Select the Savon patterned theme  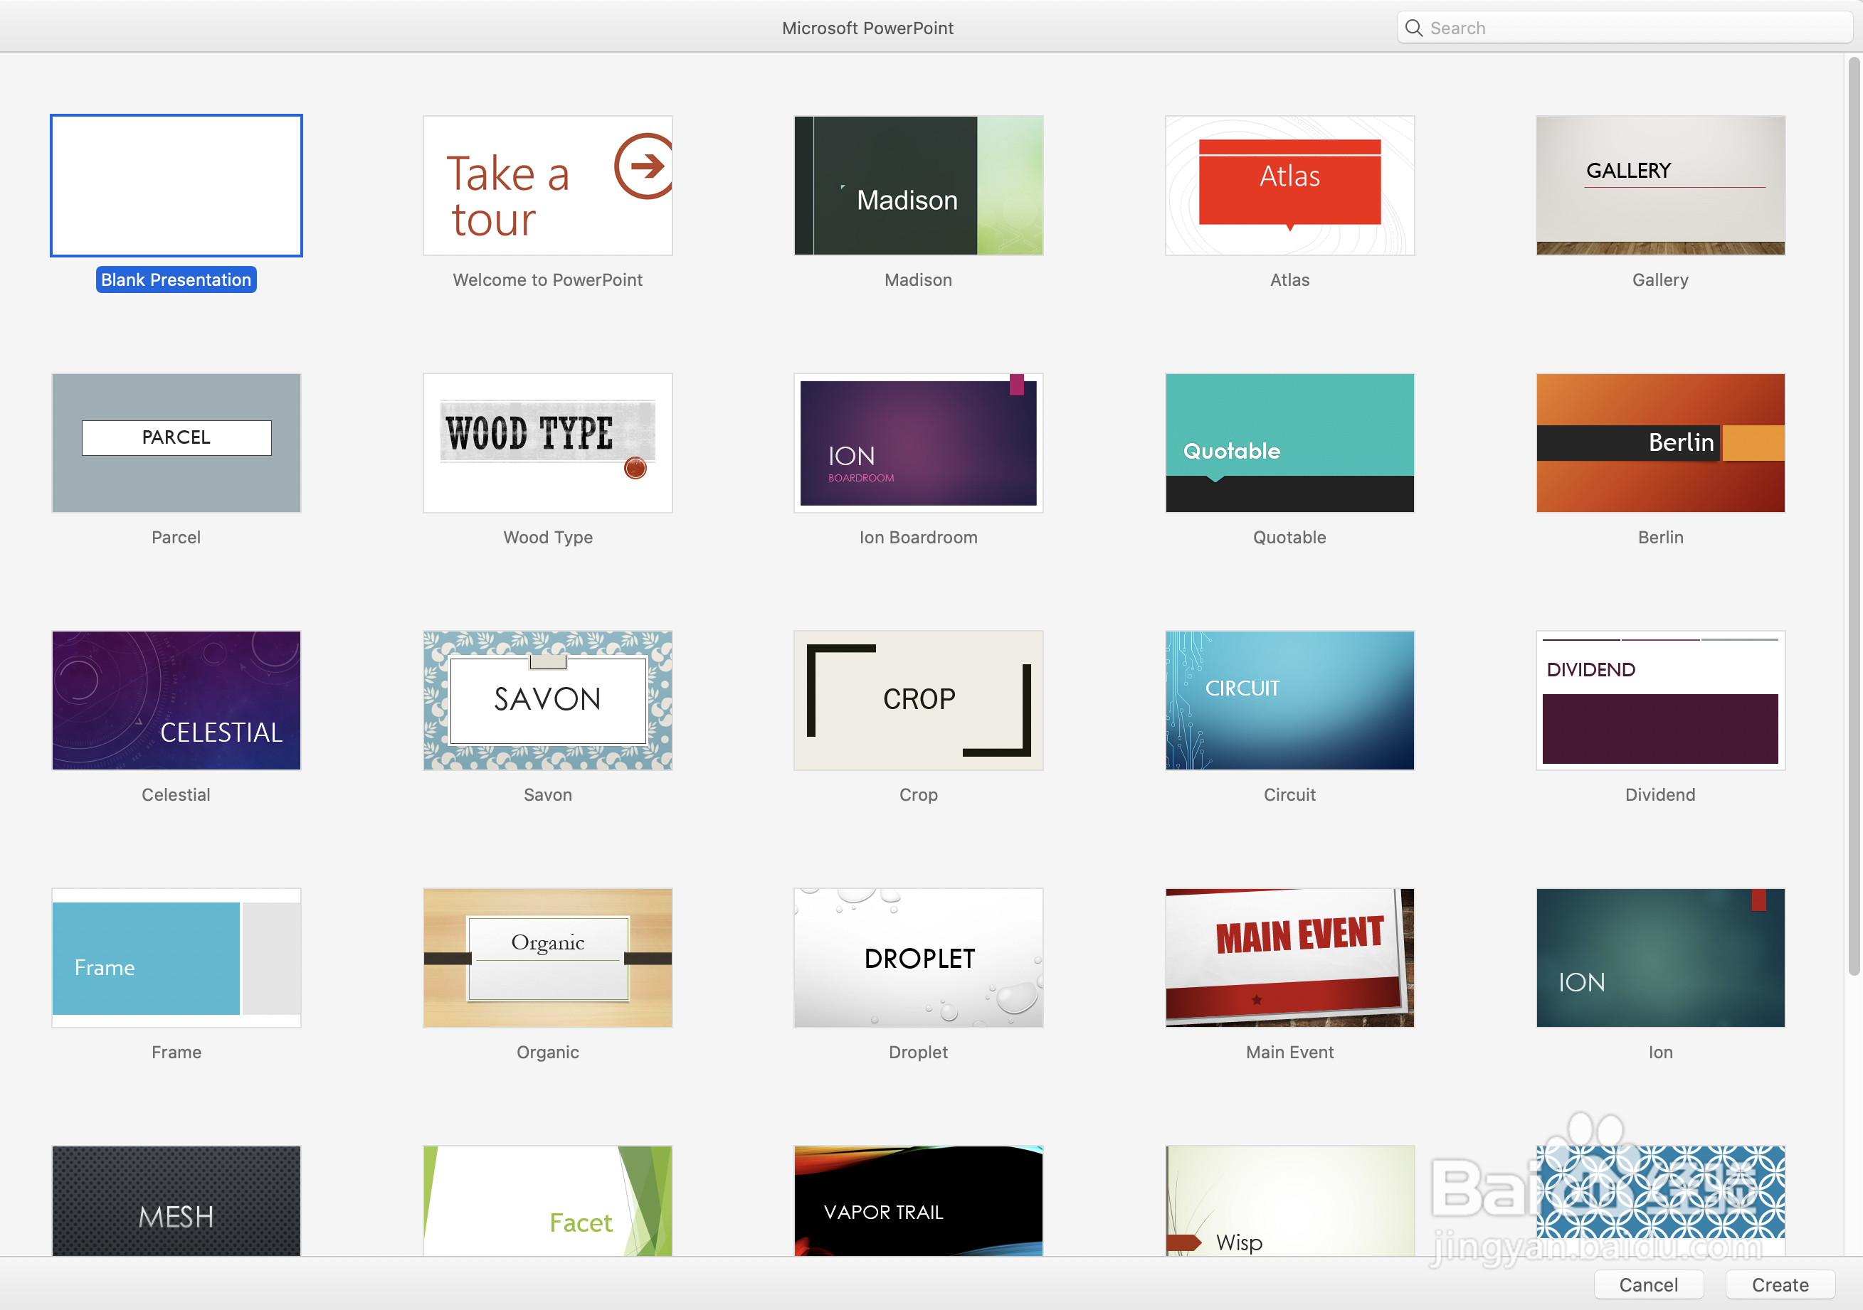(548, 700)
